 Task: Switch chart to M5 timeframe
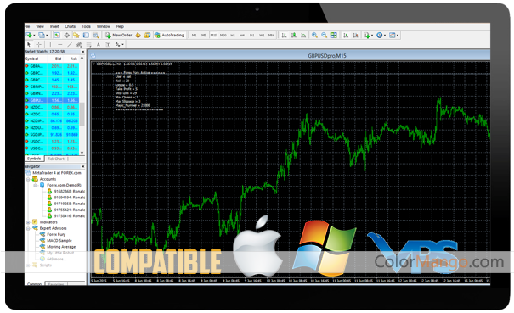204,35
